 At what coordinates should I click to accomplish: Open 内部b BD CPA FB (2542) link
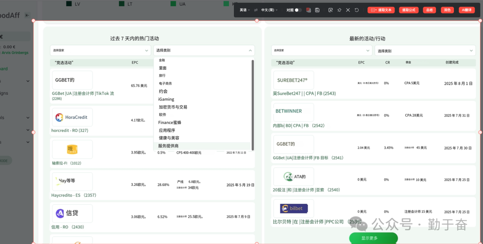[298, 126]
